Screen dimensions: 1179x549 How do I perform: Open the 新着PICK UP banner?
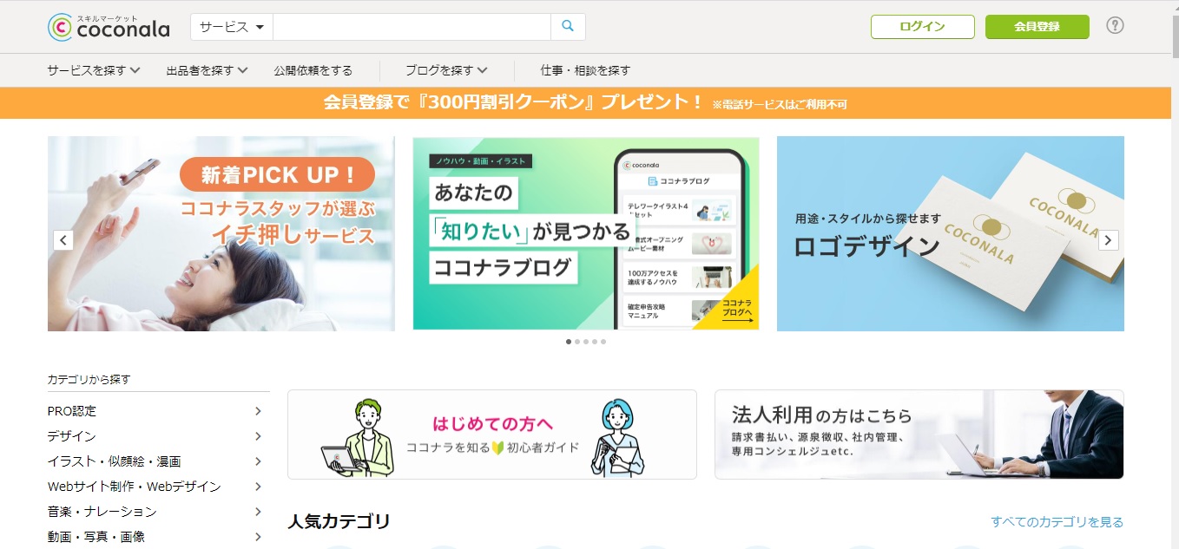click(x=221, y=233)
